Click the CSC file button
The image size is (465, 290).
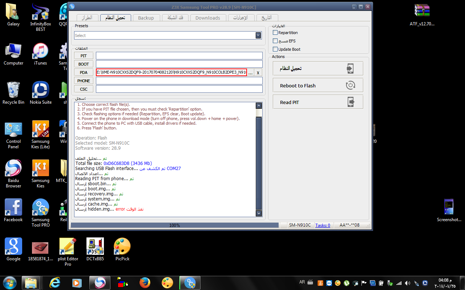coord(84,89)
